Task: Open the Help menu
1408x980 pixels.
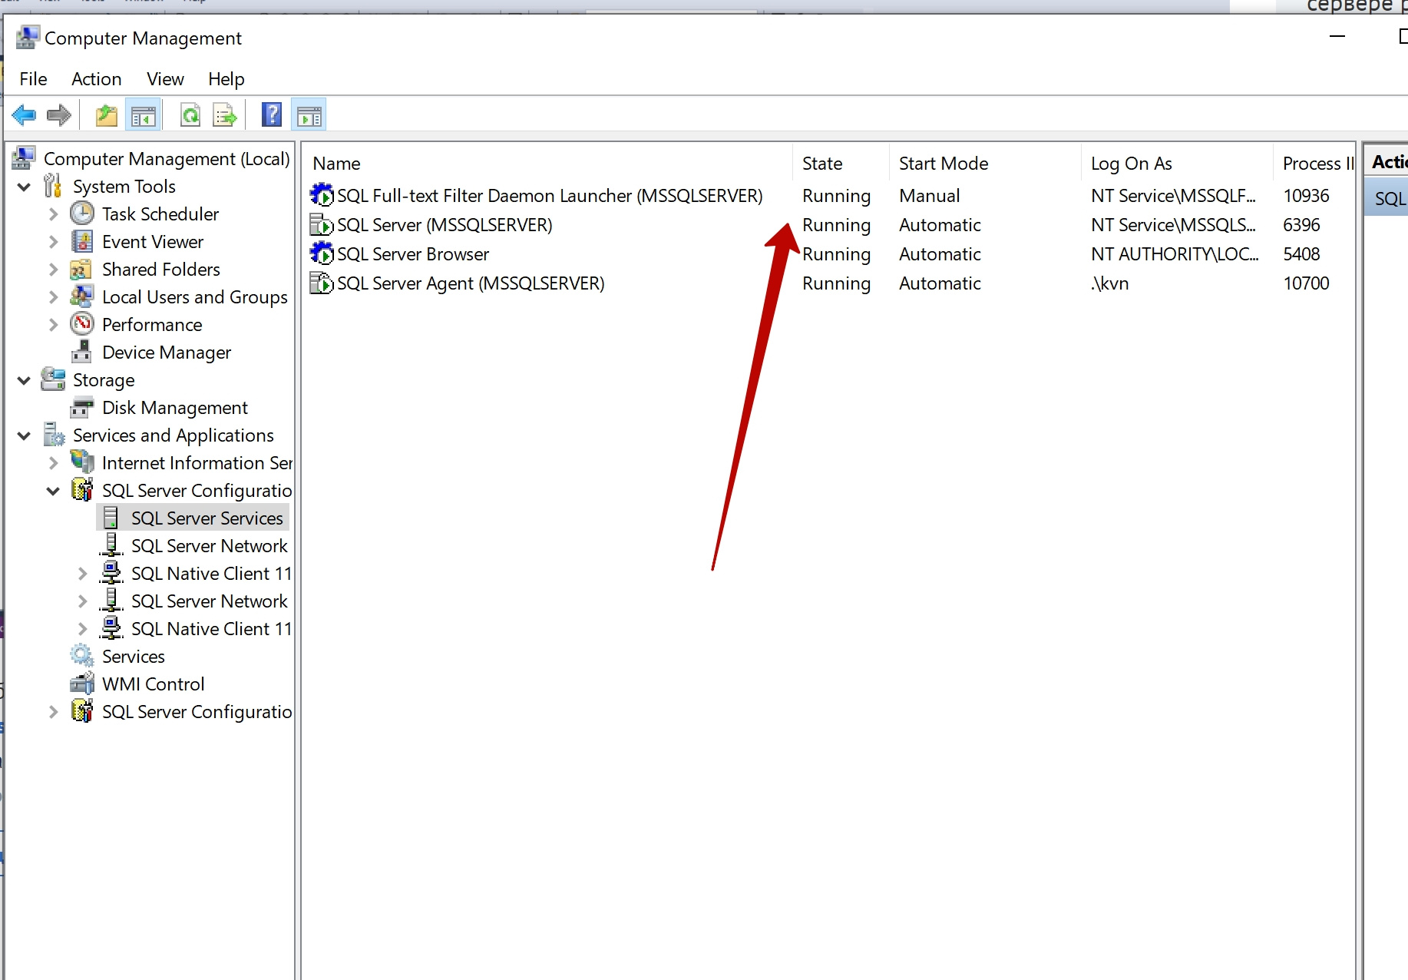Action: pos(226,79)
